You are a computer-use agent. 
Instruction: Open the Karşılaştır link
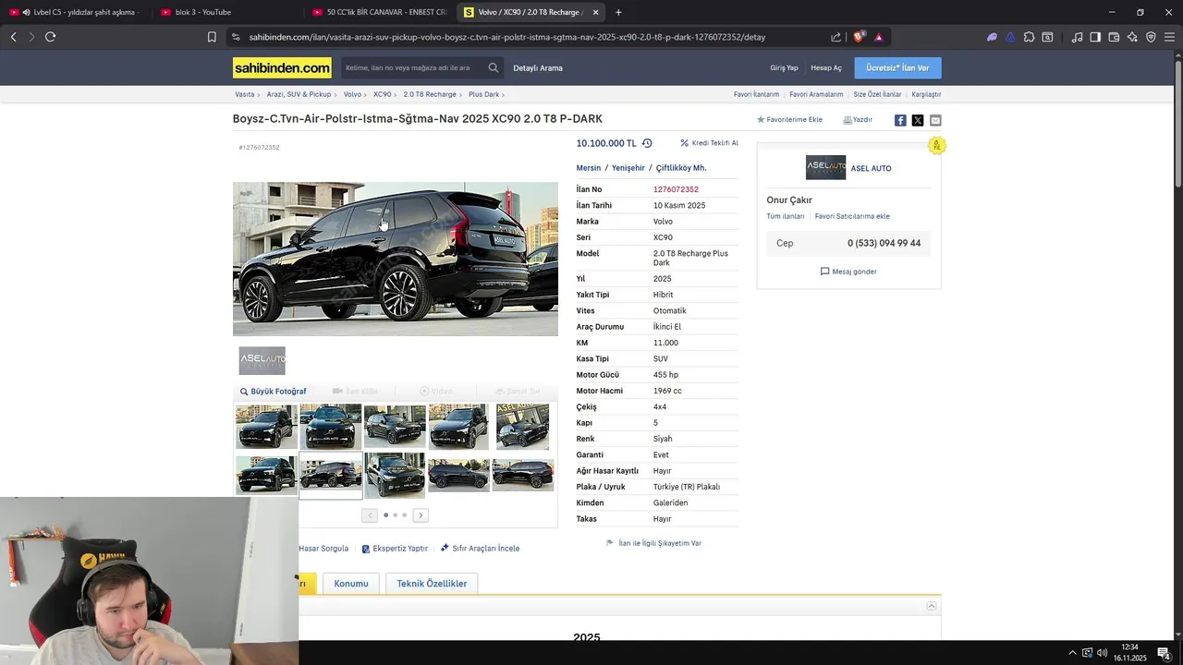(x=926, y=94)
